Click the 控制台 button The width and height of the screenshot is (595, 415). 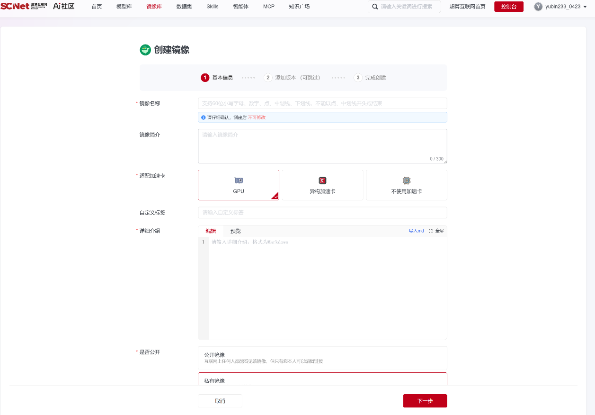[x=509, y=7]
